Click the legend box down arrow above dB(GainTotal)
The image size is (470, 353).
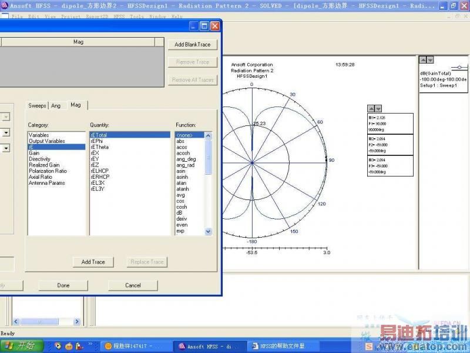[x=430, y=60]
